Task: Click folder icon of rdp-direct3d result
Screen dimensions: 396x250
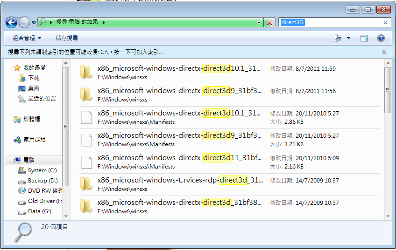Action: (x=86, y=184)
